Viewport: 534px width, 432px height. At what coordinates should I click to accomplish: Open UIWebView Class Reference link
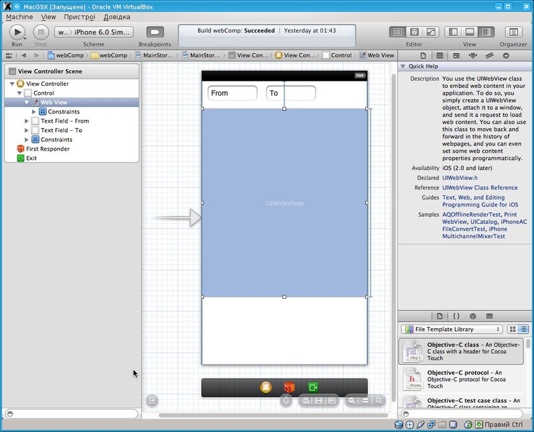coord(480,187)
